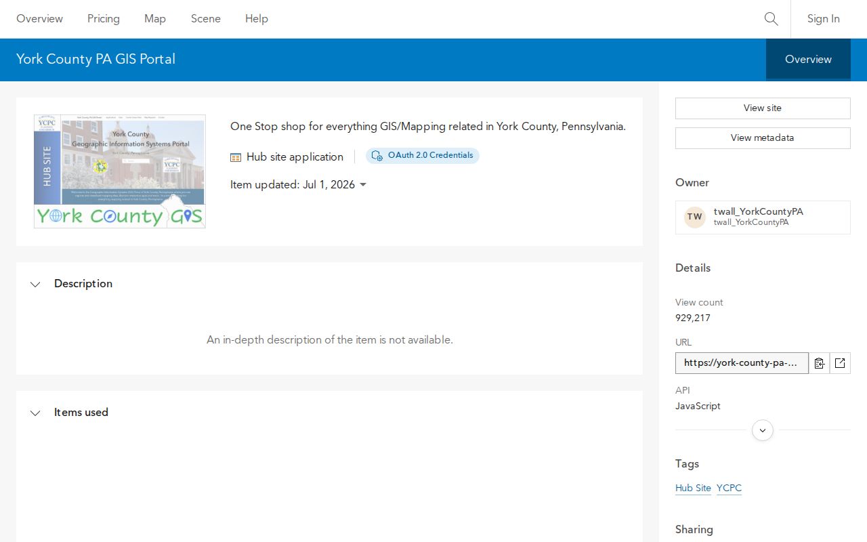Copy the site URL to clipboard
This screenshot has width=867, height=542.
click(x=820, y=363)
